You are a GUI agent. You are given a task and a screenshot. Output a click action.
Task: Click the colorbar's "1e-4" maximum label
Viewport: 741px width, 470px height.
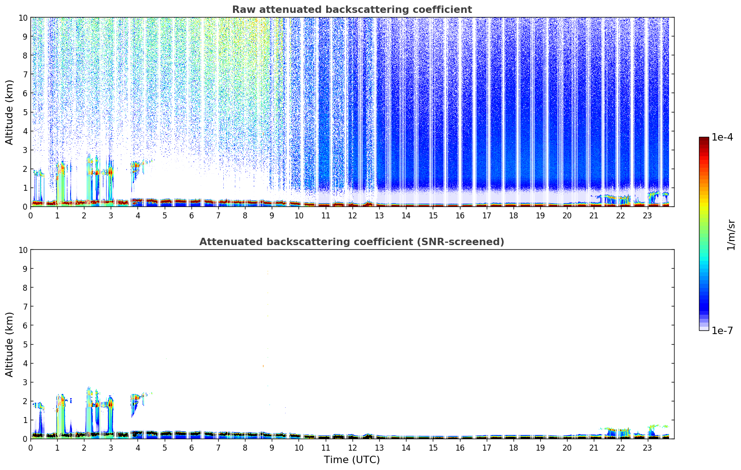click(722, 137)
